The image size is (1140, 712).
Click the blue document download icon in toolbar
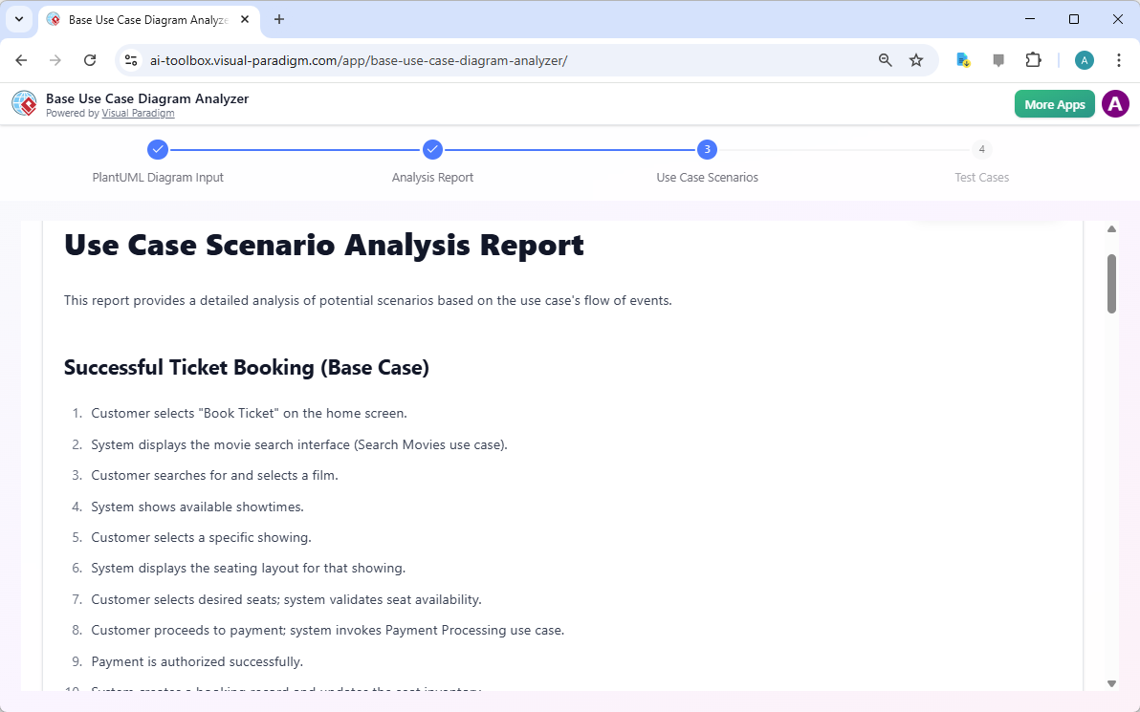pyautogui.click(x=963, y=59)
